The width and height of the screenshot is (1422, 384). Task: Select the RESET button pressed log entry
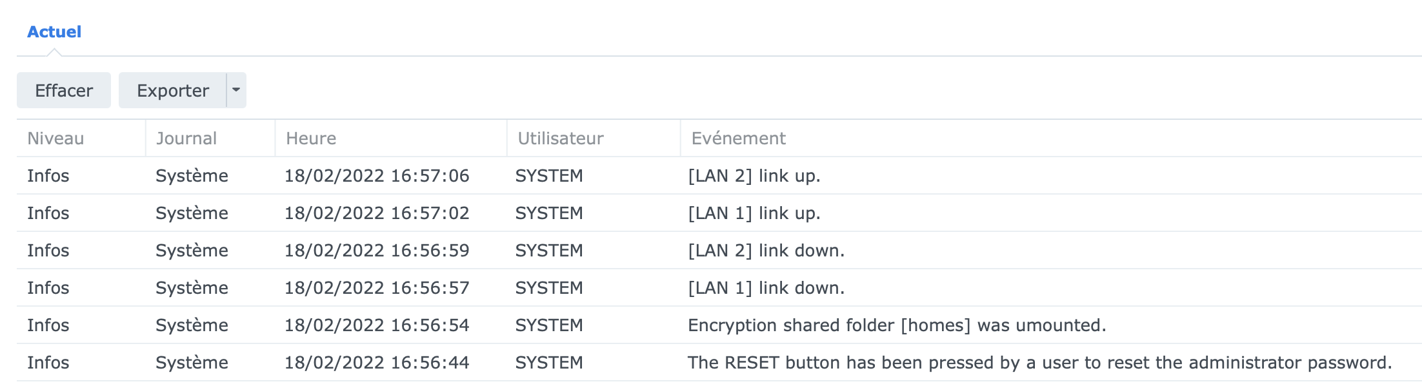[x=1039, y=363]
